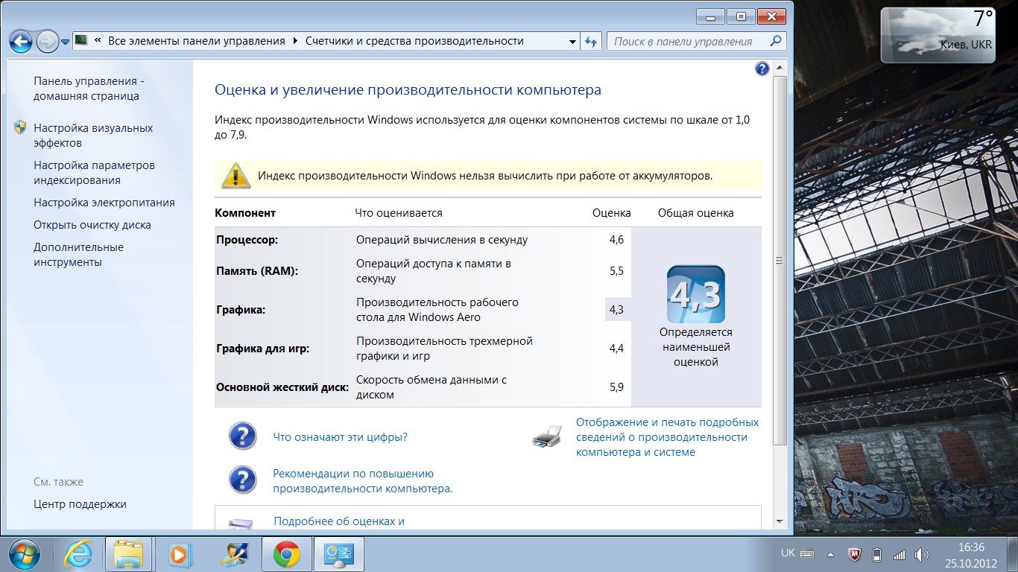
Task: Click the volume speaker tray icon
Action: click(x=922, y=554)
